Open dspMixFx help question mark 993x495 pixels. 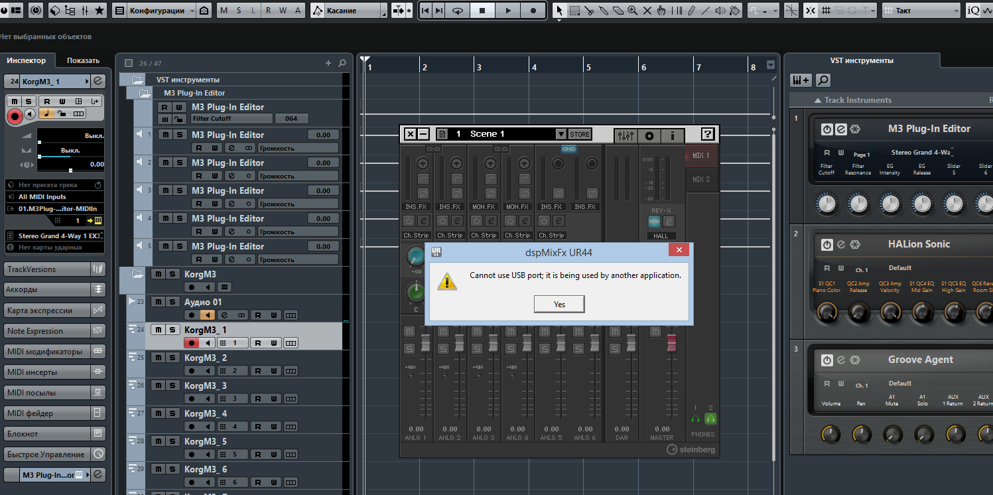pos(708,134)
